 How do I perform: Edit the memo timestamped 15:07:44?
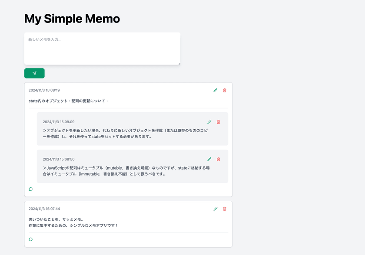215,209
